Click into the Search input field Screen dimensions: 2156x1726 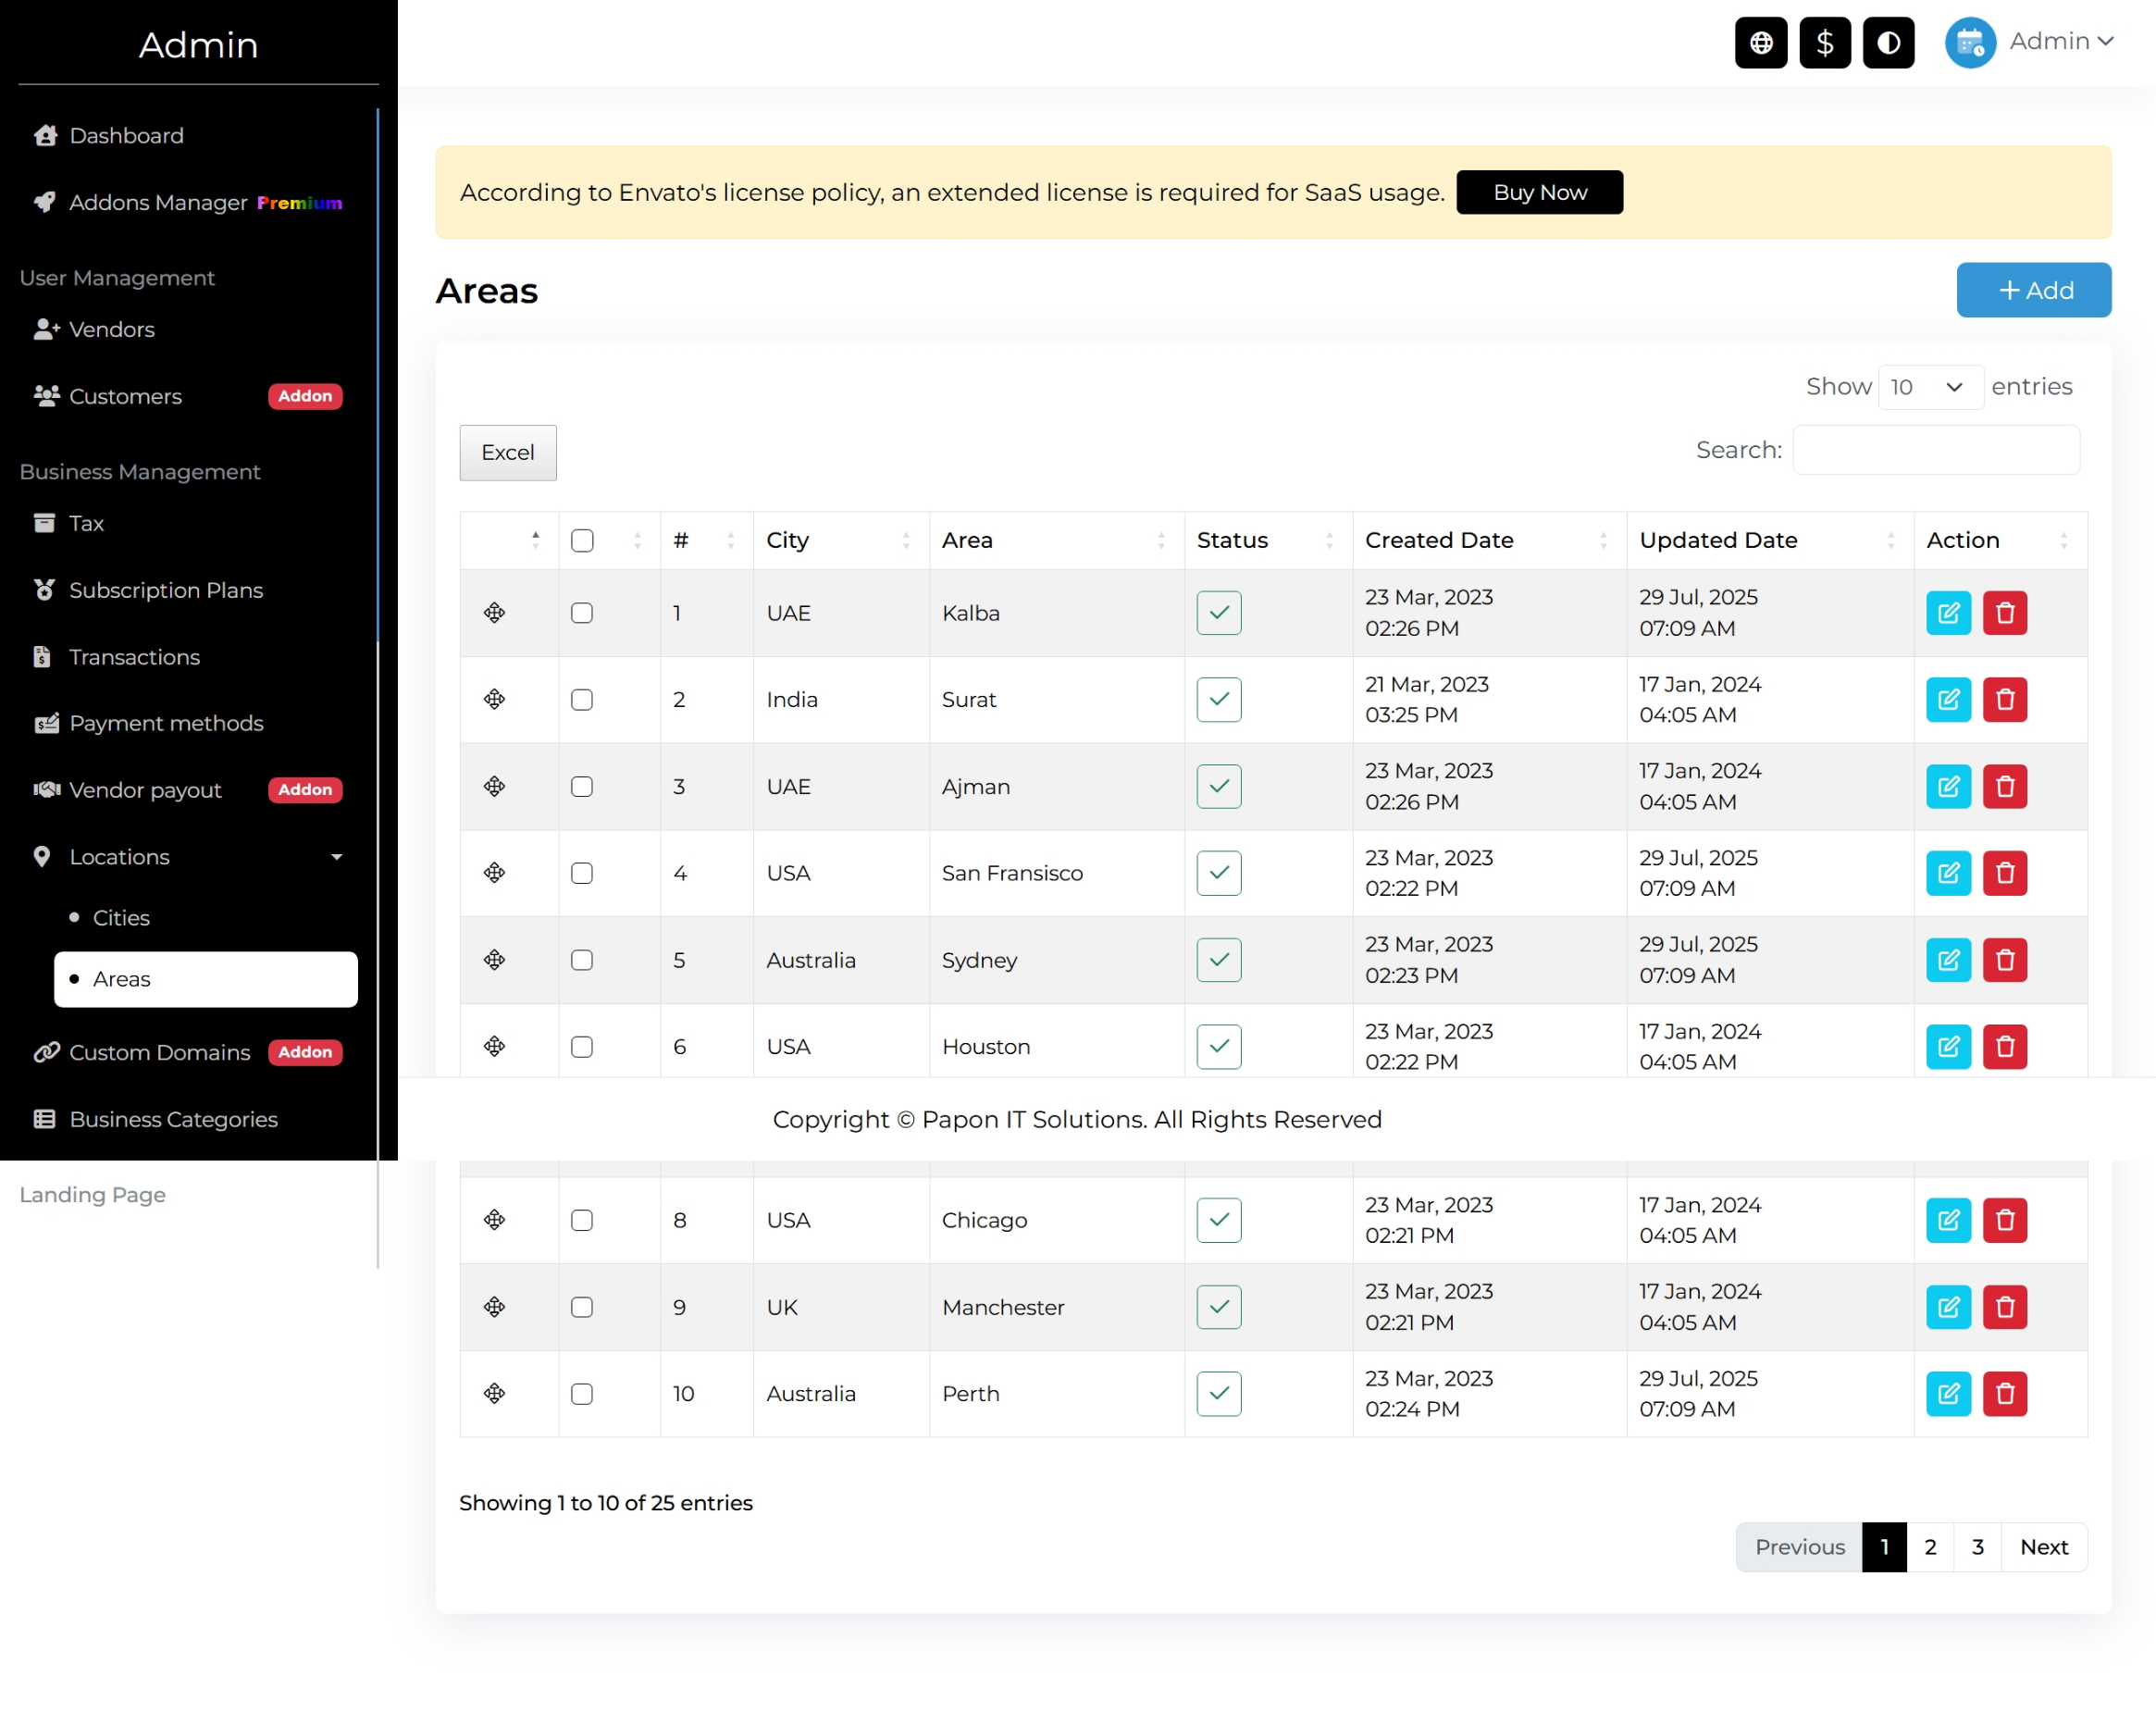[1935, 450]
